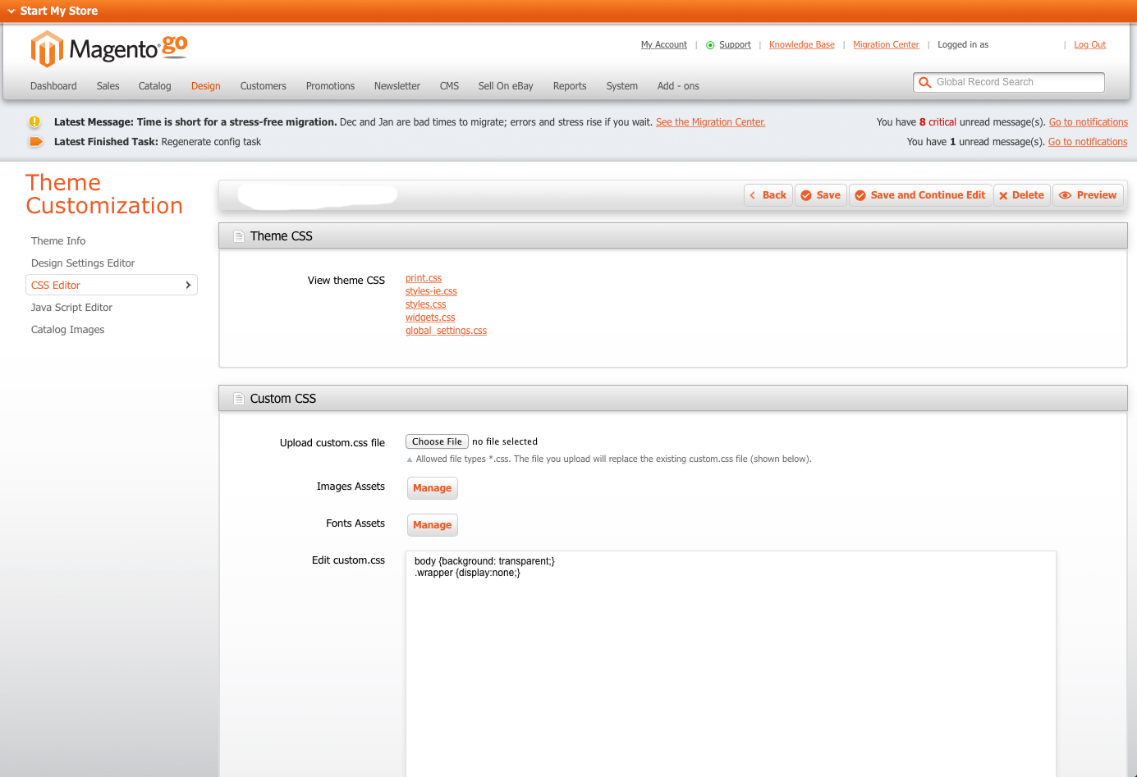The height and width of the screenshot is (777, 1137).
Task: Select CSS Editor in sidebar
Action: 112,286
